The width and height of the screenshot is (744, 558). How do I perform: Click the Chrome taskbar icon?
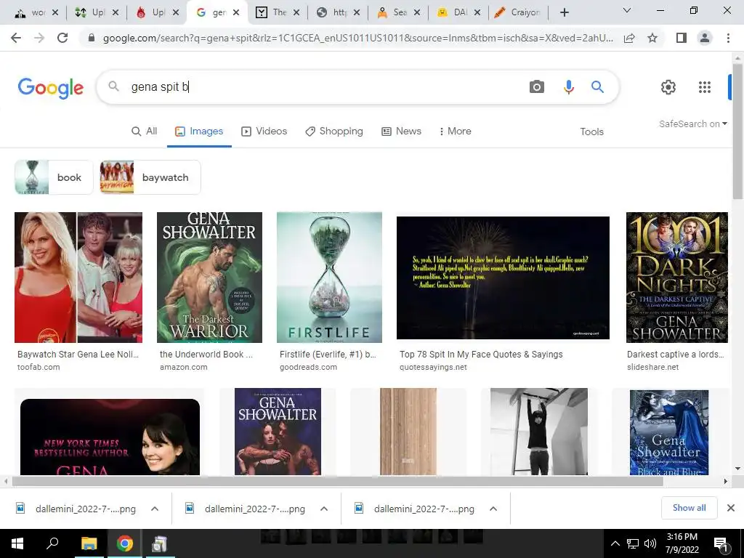[x=125, y=543]
